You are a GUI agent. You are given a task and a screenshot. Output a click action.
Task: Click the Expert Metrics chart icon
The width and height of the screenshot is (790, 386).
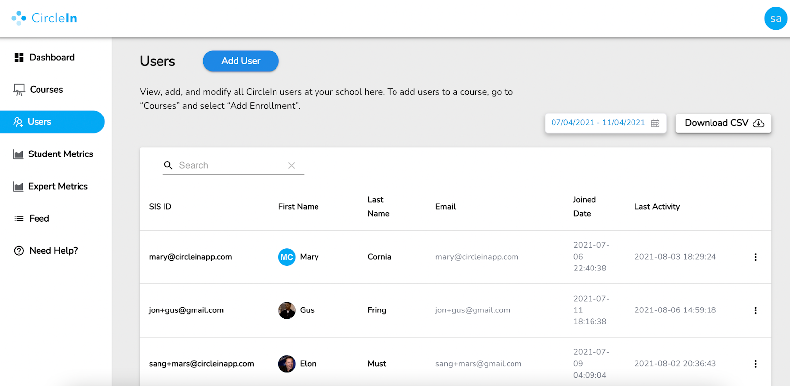pos(18,187)
